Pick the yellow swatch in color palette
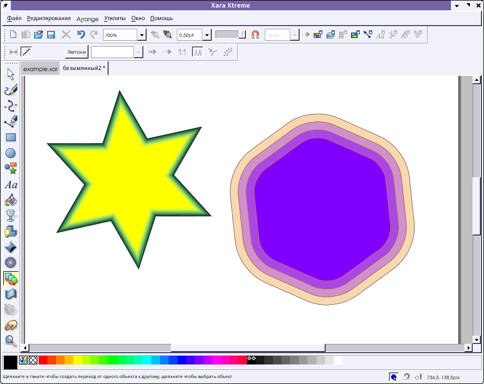 click(x=78, y=360)
